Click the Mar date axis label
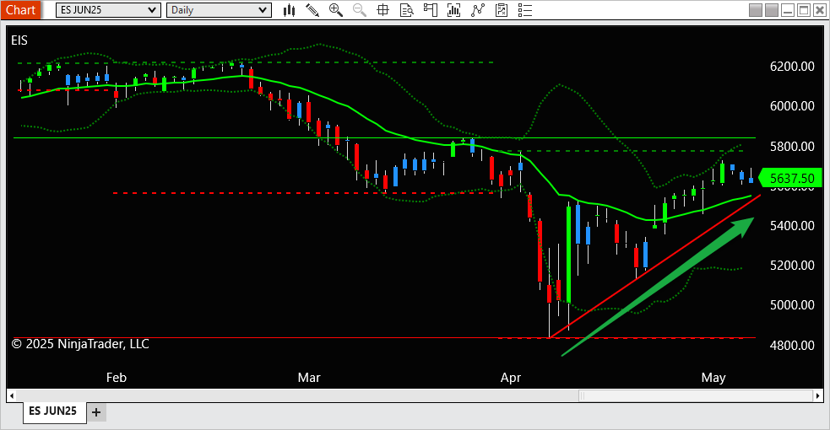Screen dimensions: 830x430 [308, 378]
